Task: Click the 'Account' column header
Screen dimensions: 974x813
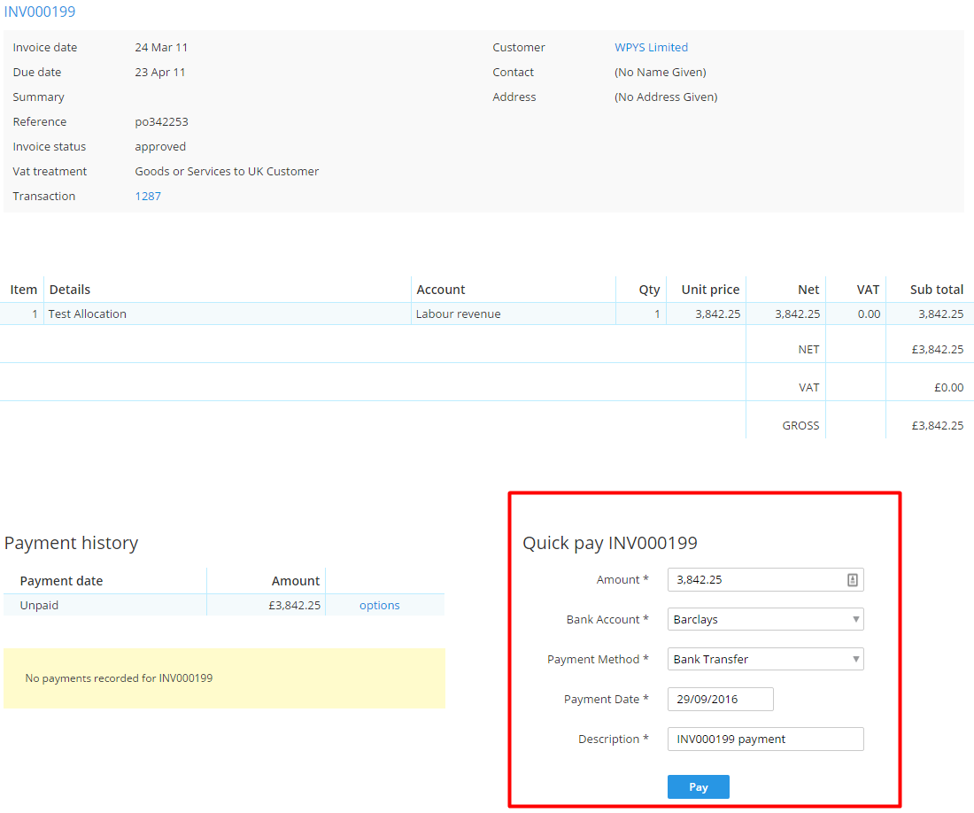Action: pos(440,290)
